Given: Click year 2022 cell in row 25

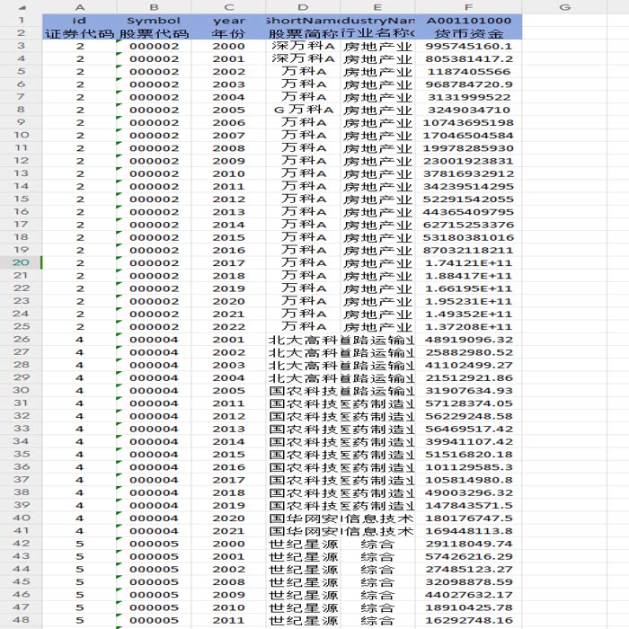Looking at the screenshot, I should click(228, 326).
